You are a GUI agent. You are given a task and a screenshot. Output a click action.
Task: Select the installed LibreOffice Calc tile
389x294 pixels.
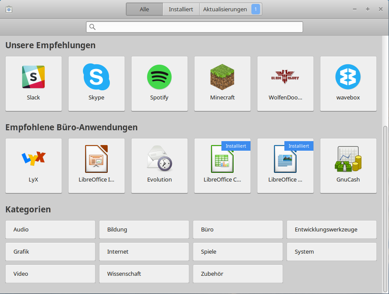[222, 165]
